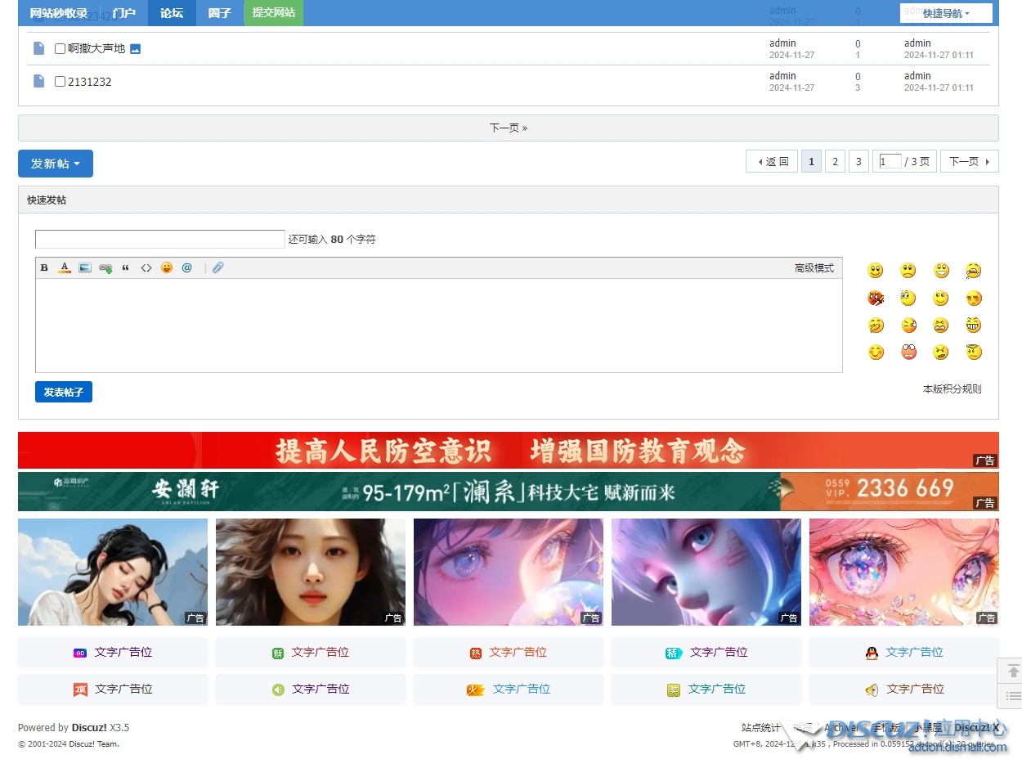
Task: Insert code block using angle brackets icon
Action: tap(146, 268)
